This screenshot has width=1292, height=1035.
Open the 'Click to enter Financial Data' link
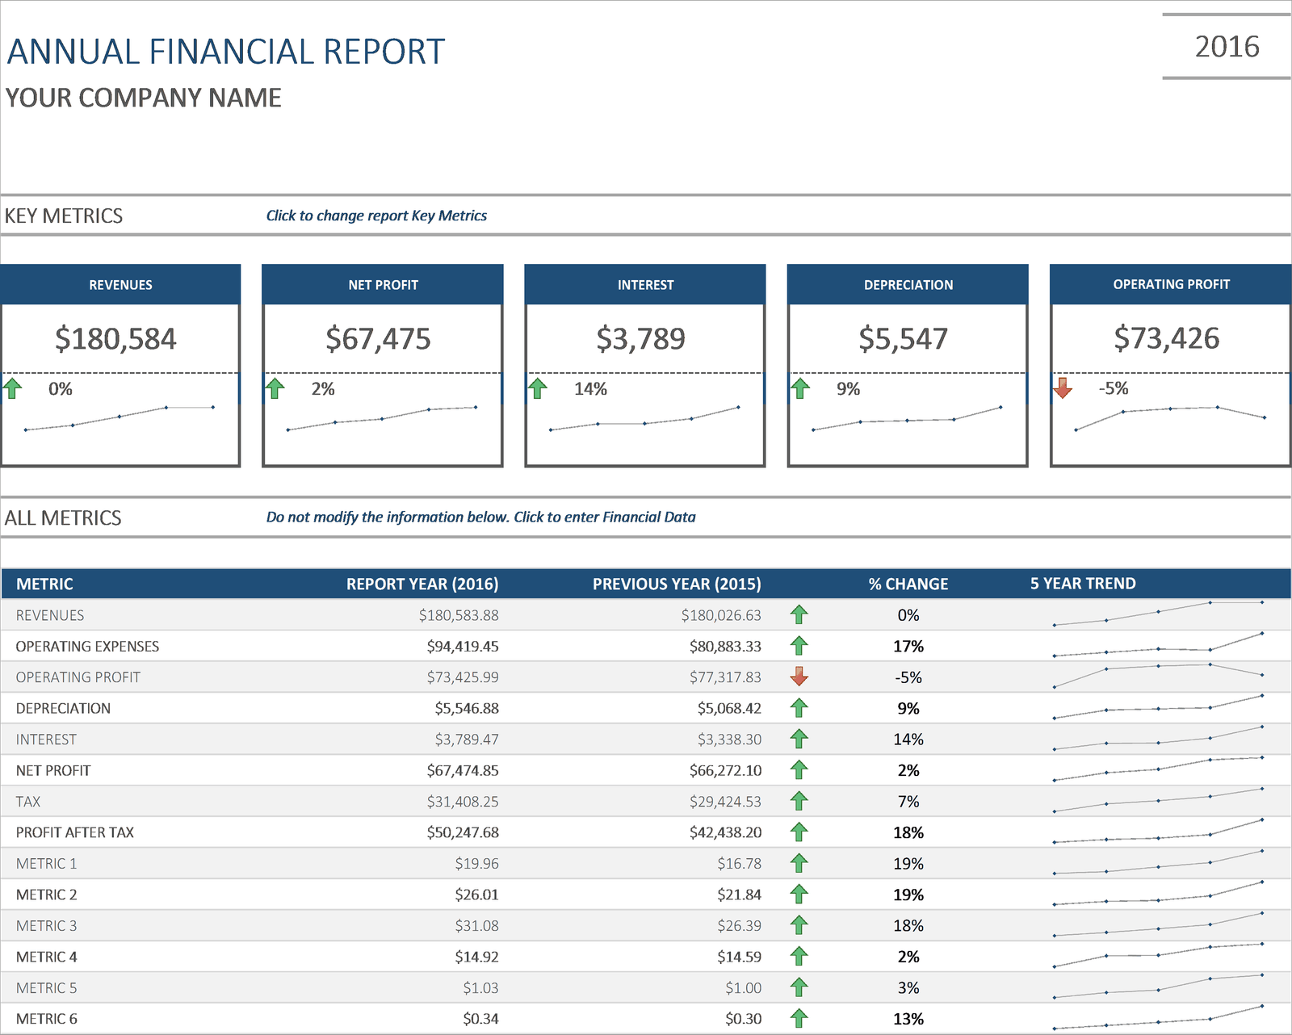pyautogui.click(x=605, y=517)
